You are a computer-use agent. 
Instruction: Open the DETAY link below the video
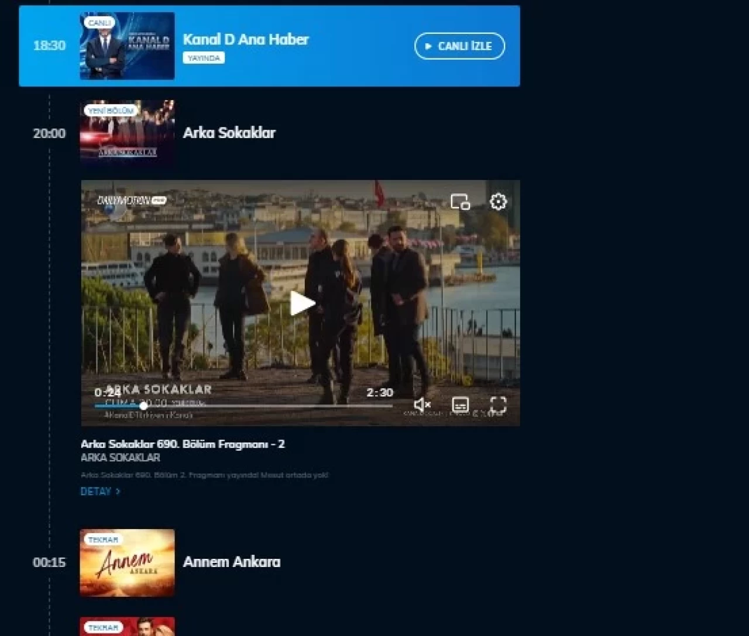96,492
